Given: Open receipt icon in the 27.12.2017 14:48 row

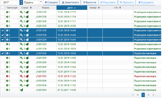Looking at the screenshot, I should tap(7, 90).
